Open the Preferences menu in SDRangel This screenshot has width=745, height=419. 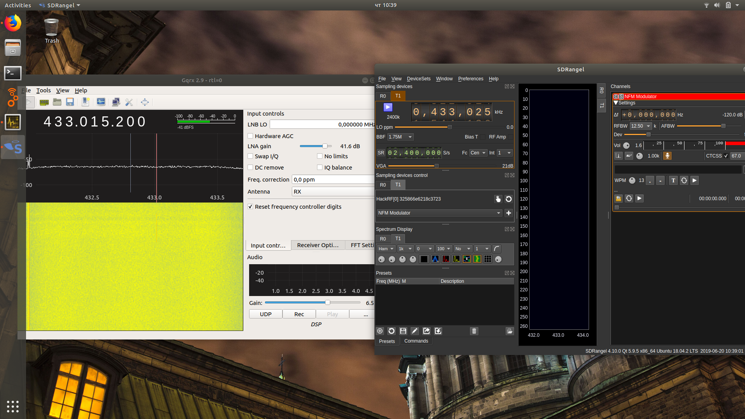click(470, 79)
